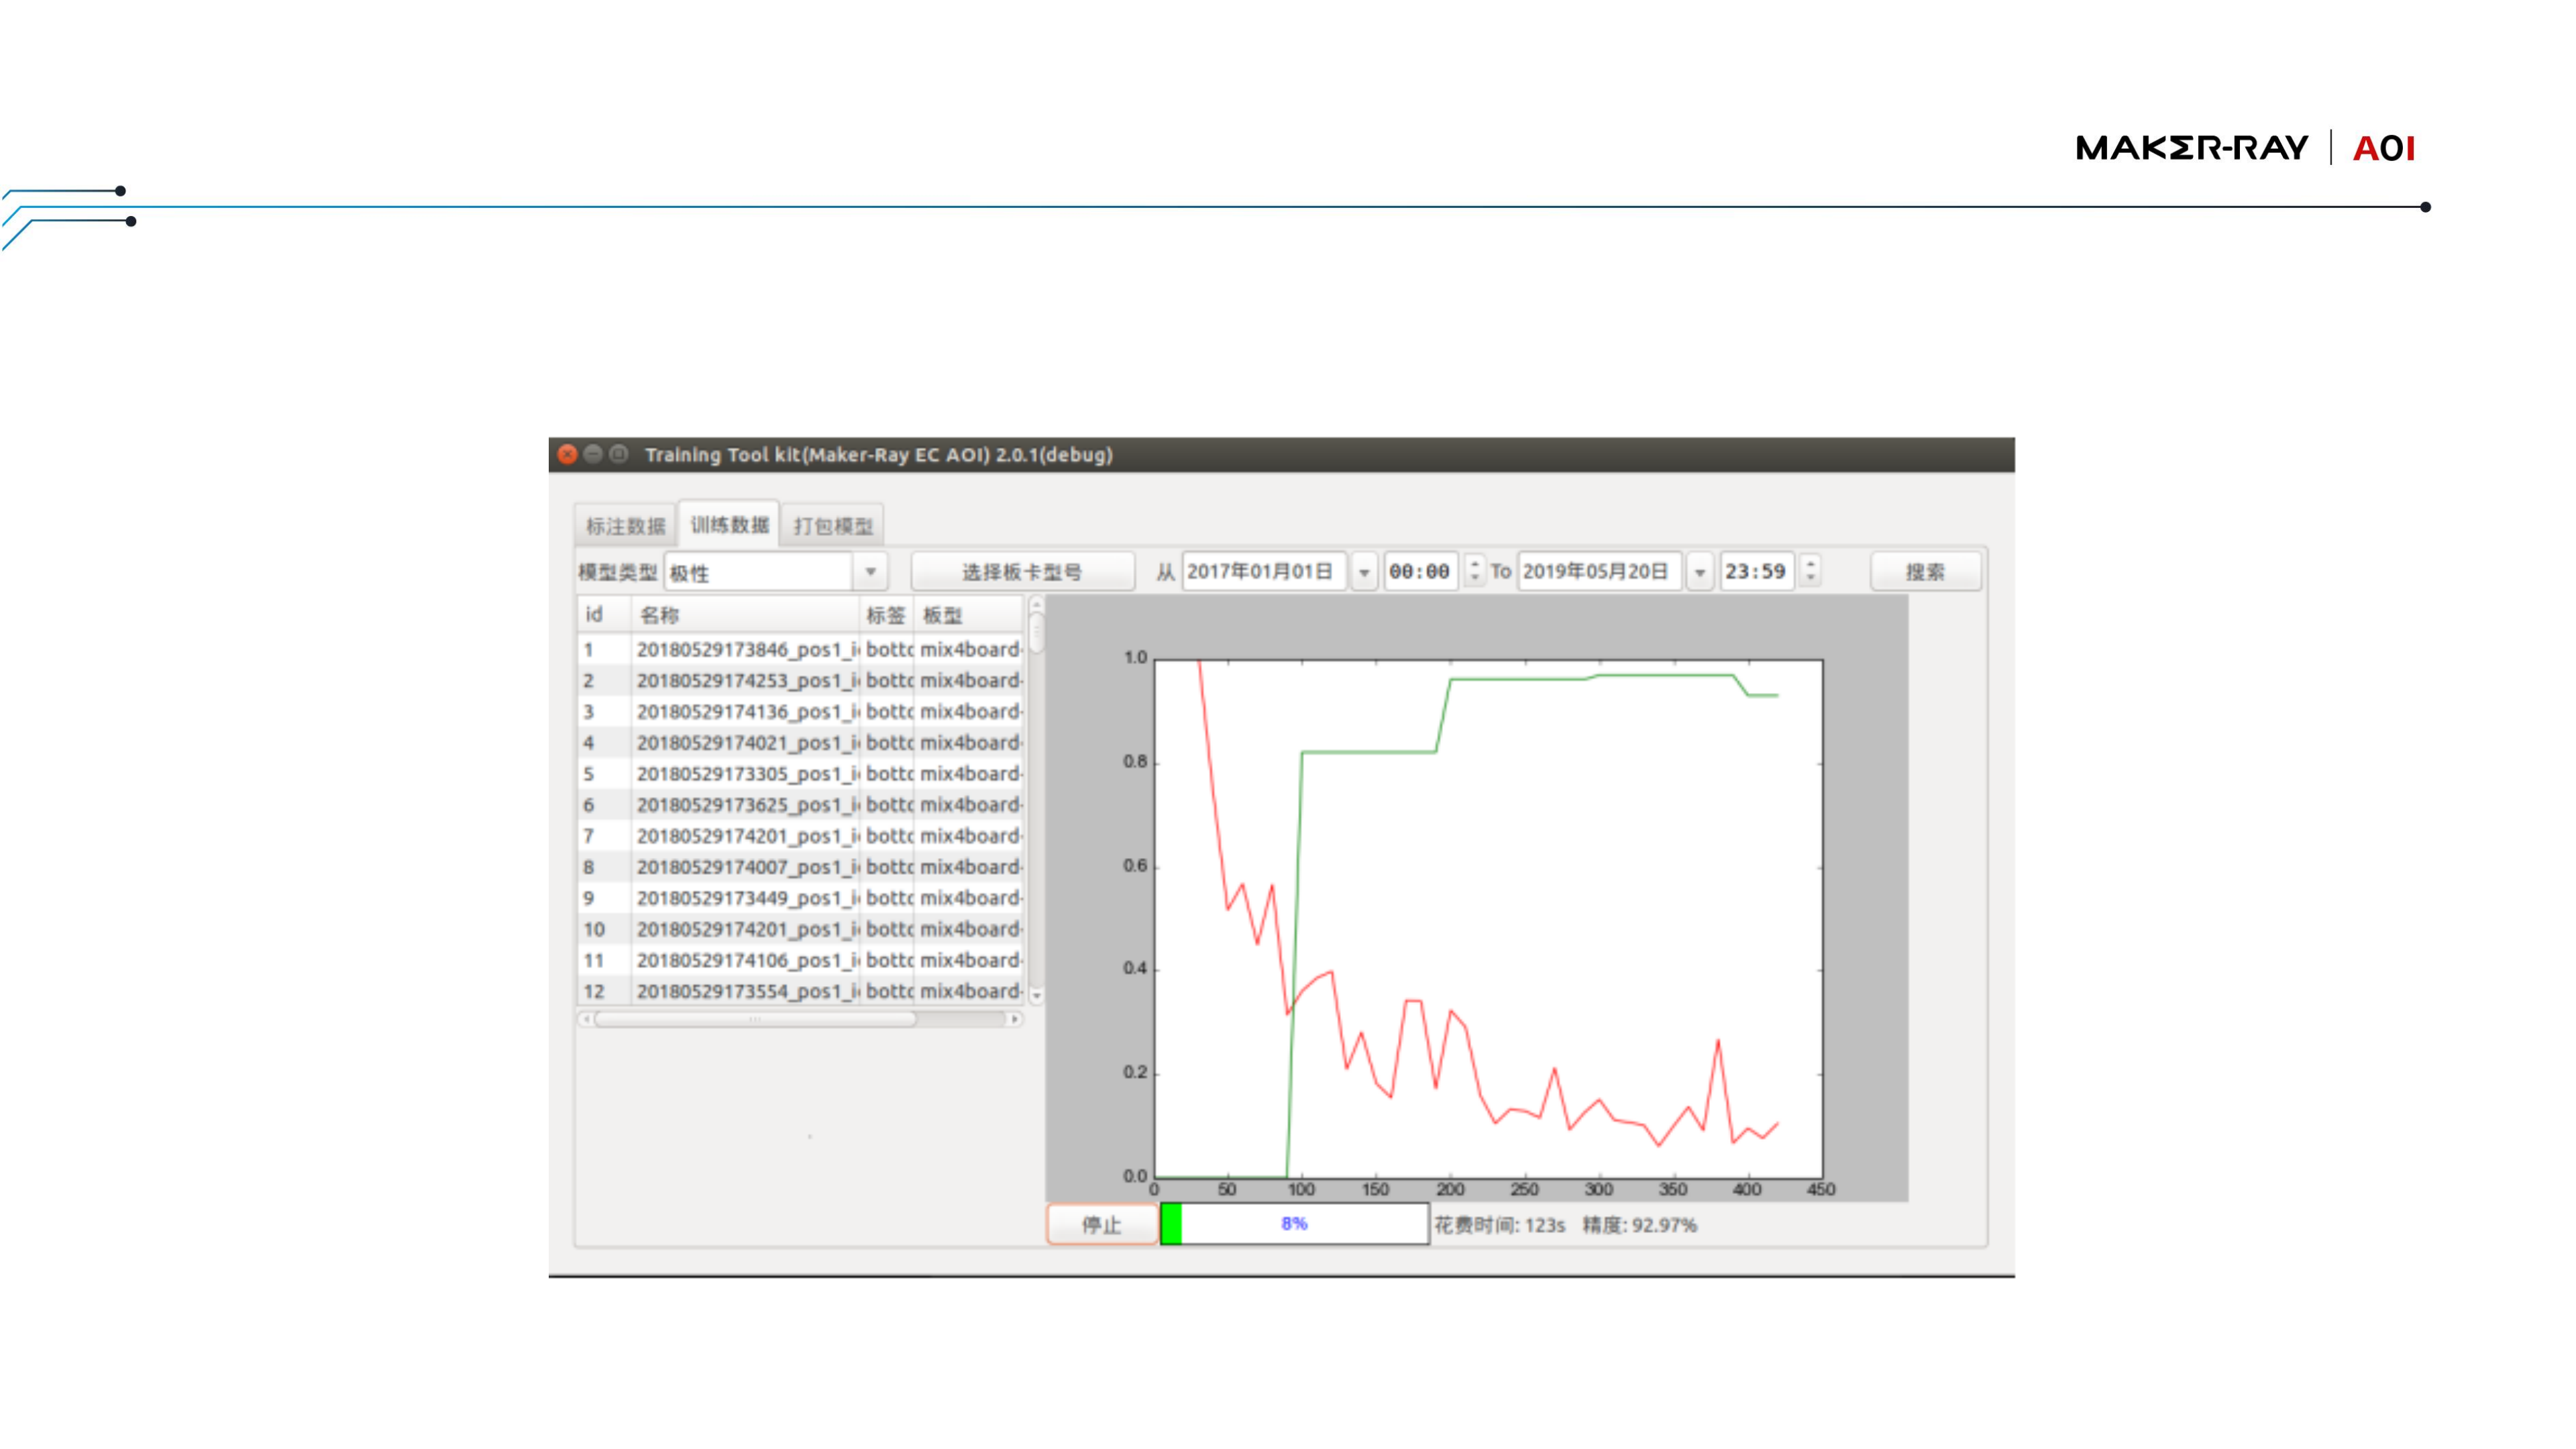The height and width of the screenshot is (1449, 2576).
Task: Click the window minimize button
Action: pos(593,454)
